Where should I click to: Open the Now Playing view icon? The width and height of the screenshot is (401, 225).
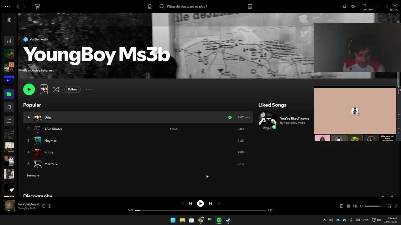tap(341, 206)
